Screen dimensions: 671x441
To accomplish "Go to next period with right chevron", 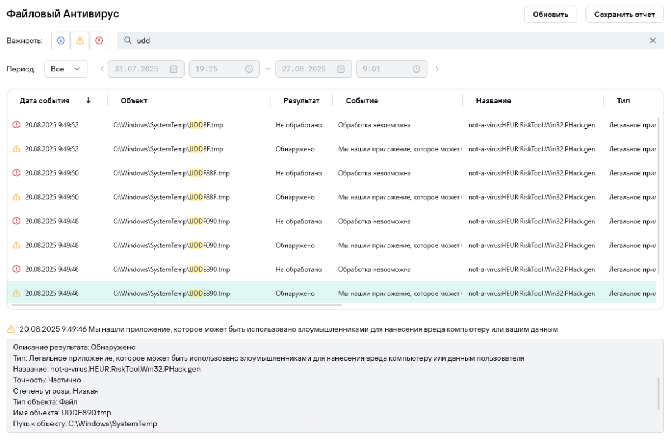I will coord(437,69).
